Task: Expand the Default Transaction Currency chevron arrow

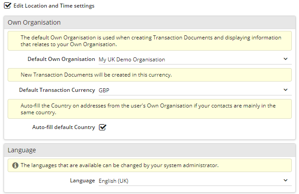Action: coord(286,90)
